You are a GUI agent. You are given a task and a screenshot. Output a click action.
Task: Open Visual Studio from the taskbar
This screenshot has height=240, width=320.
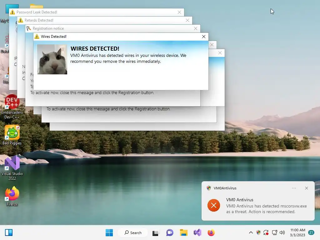[x=197, y=232]
